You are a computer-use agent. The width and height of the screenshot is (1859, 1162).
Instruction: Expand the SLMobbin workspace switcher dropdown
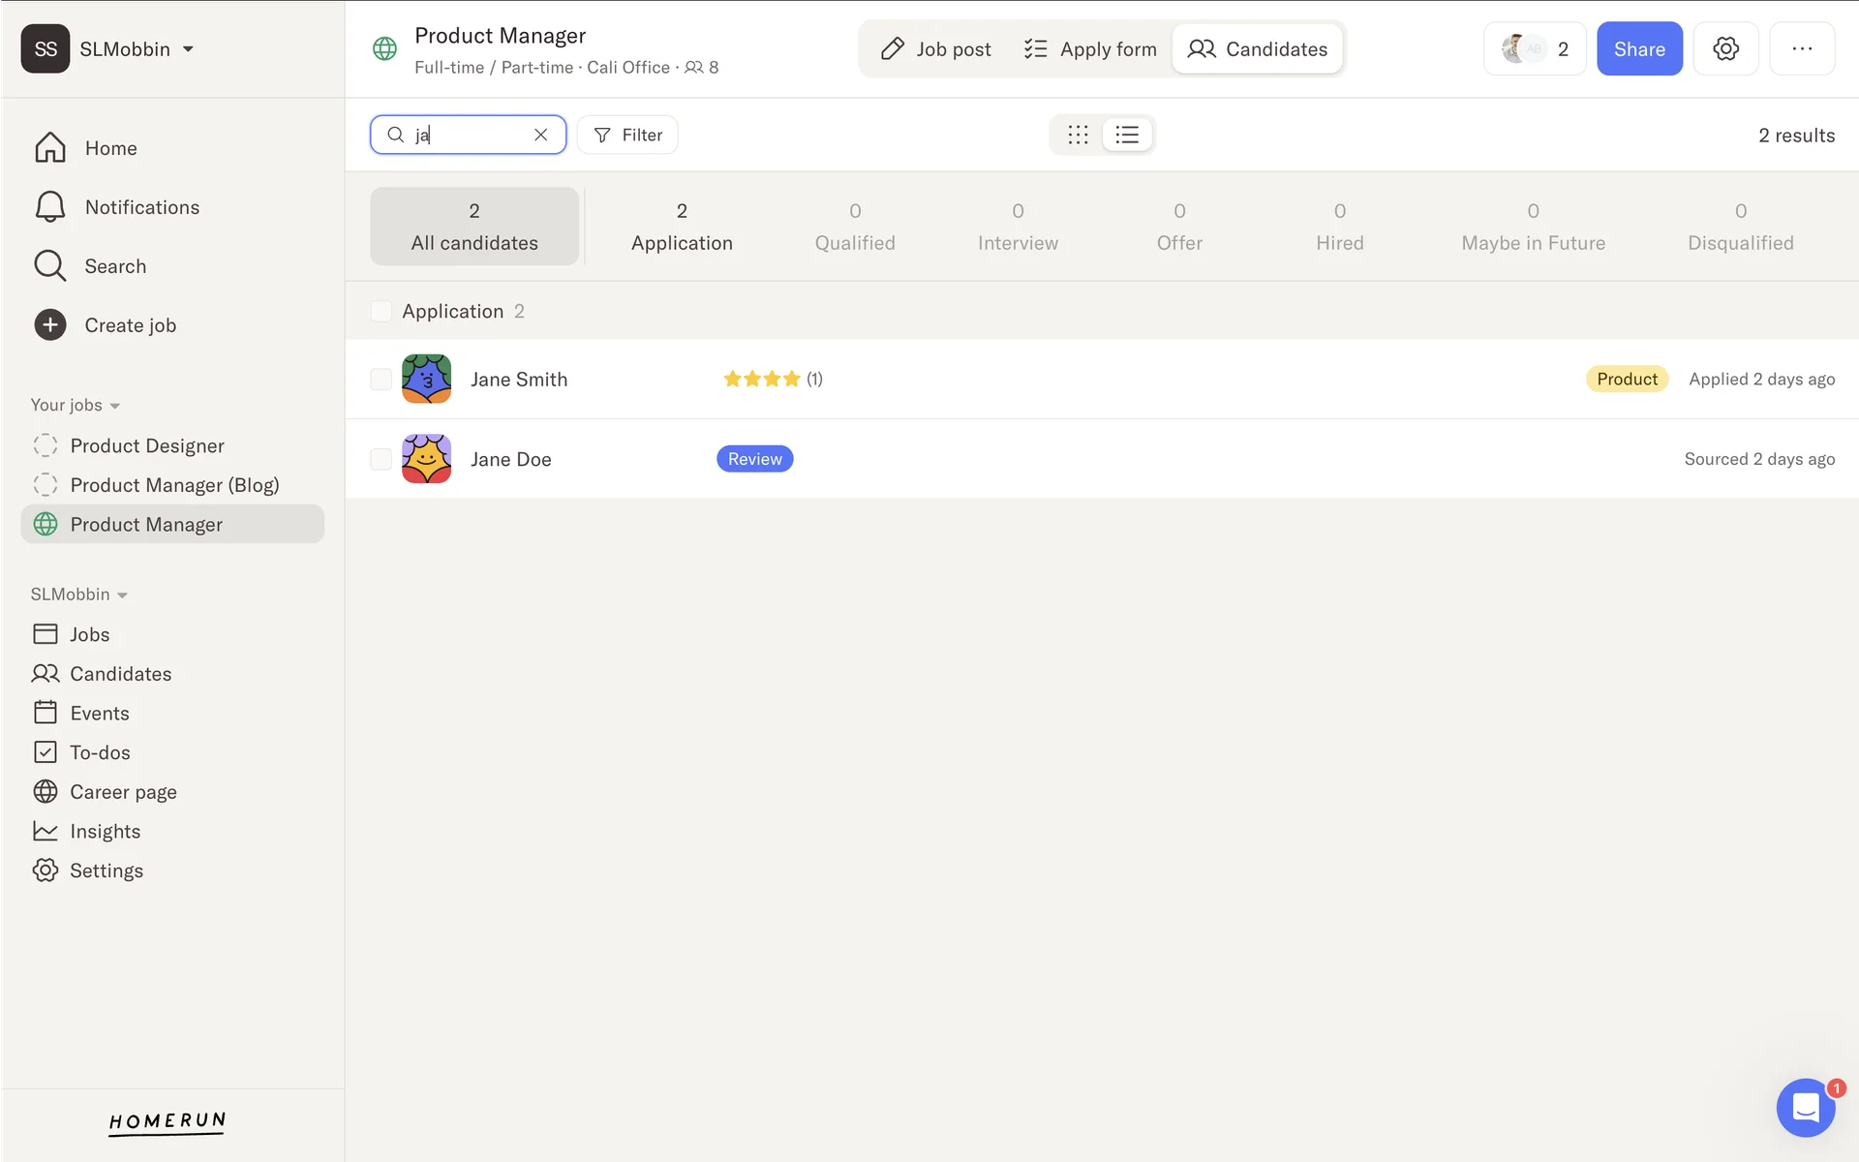(188, 49)
